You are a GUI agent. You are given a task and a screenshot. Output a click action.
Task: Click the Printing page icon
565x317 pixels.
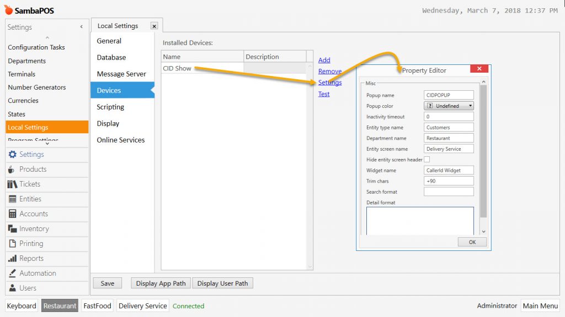click(12, 243)
